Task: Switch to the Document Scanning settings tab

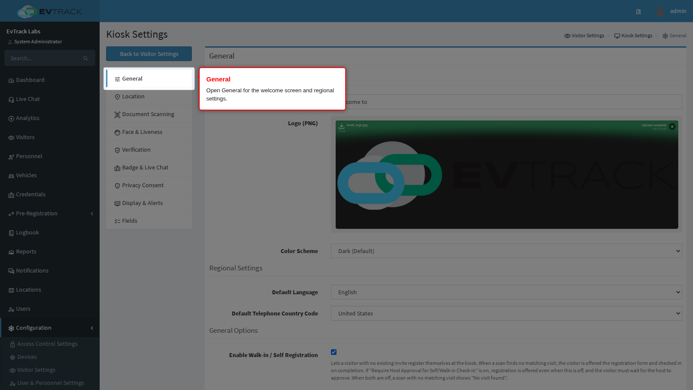Action: pos(149,114)
